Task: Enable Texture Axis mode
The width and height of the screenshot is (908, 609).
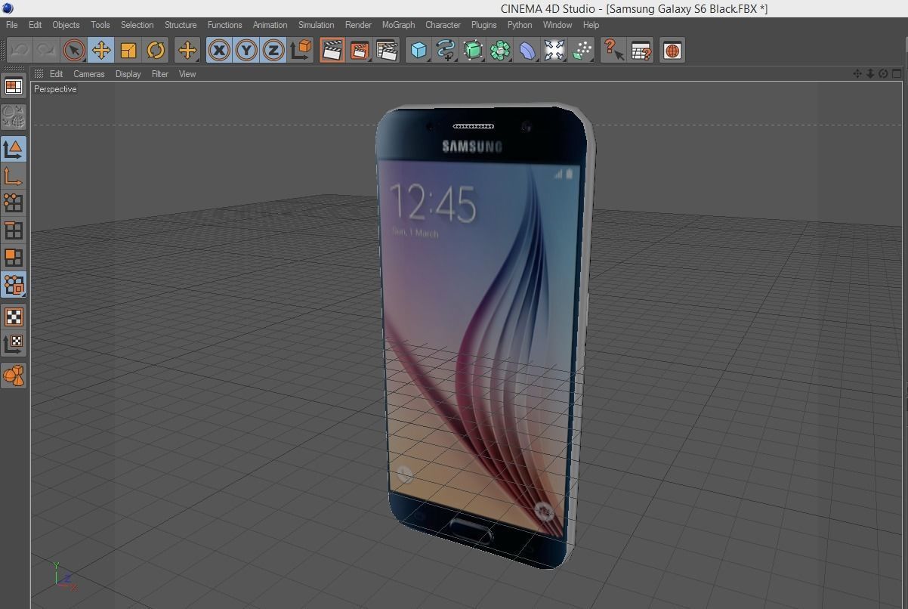Action: (14, 344)
